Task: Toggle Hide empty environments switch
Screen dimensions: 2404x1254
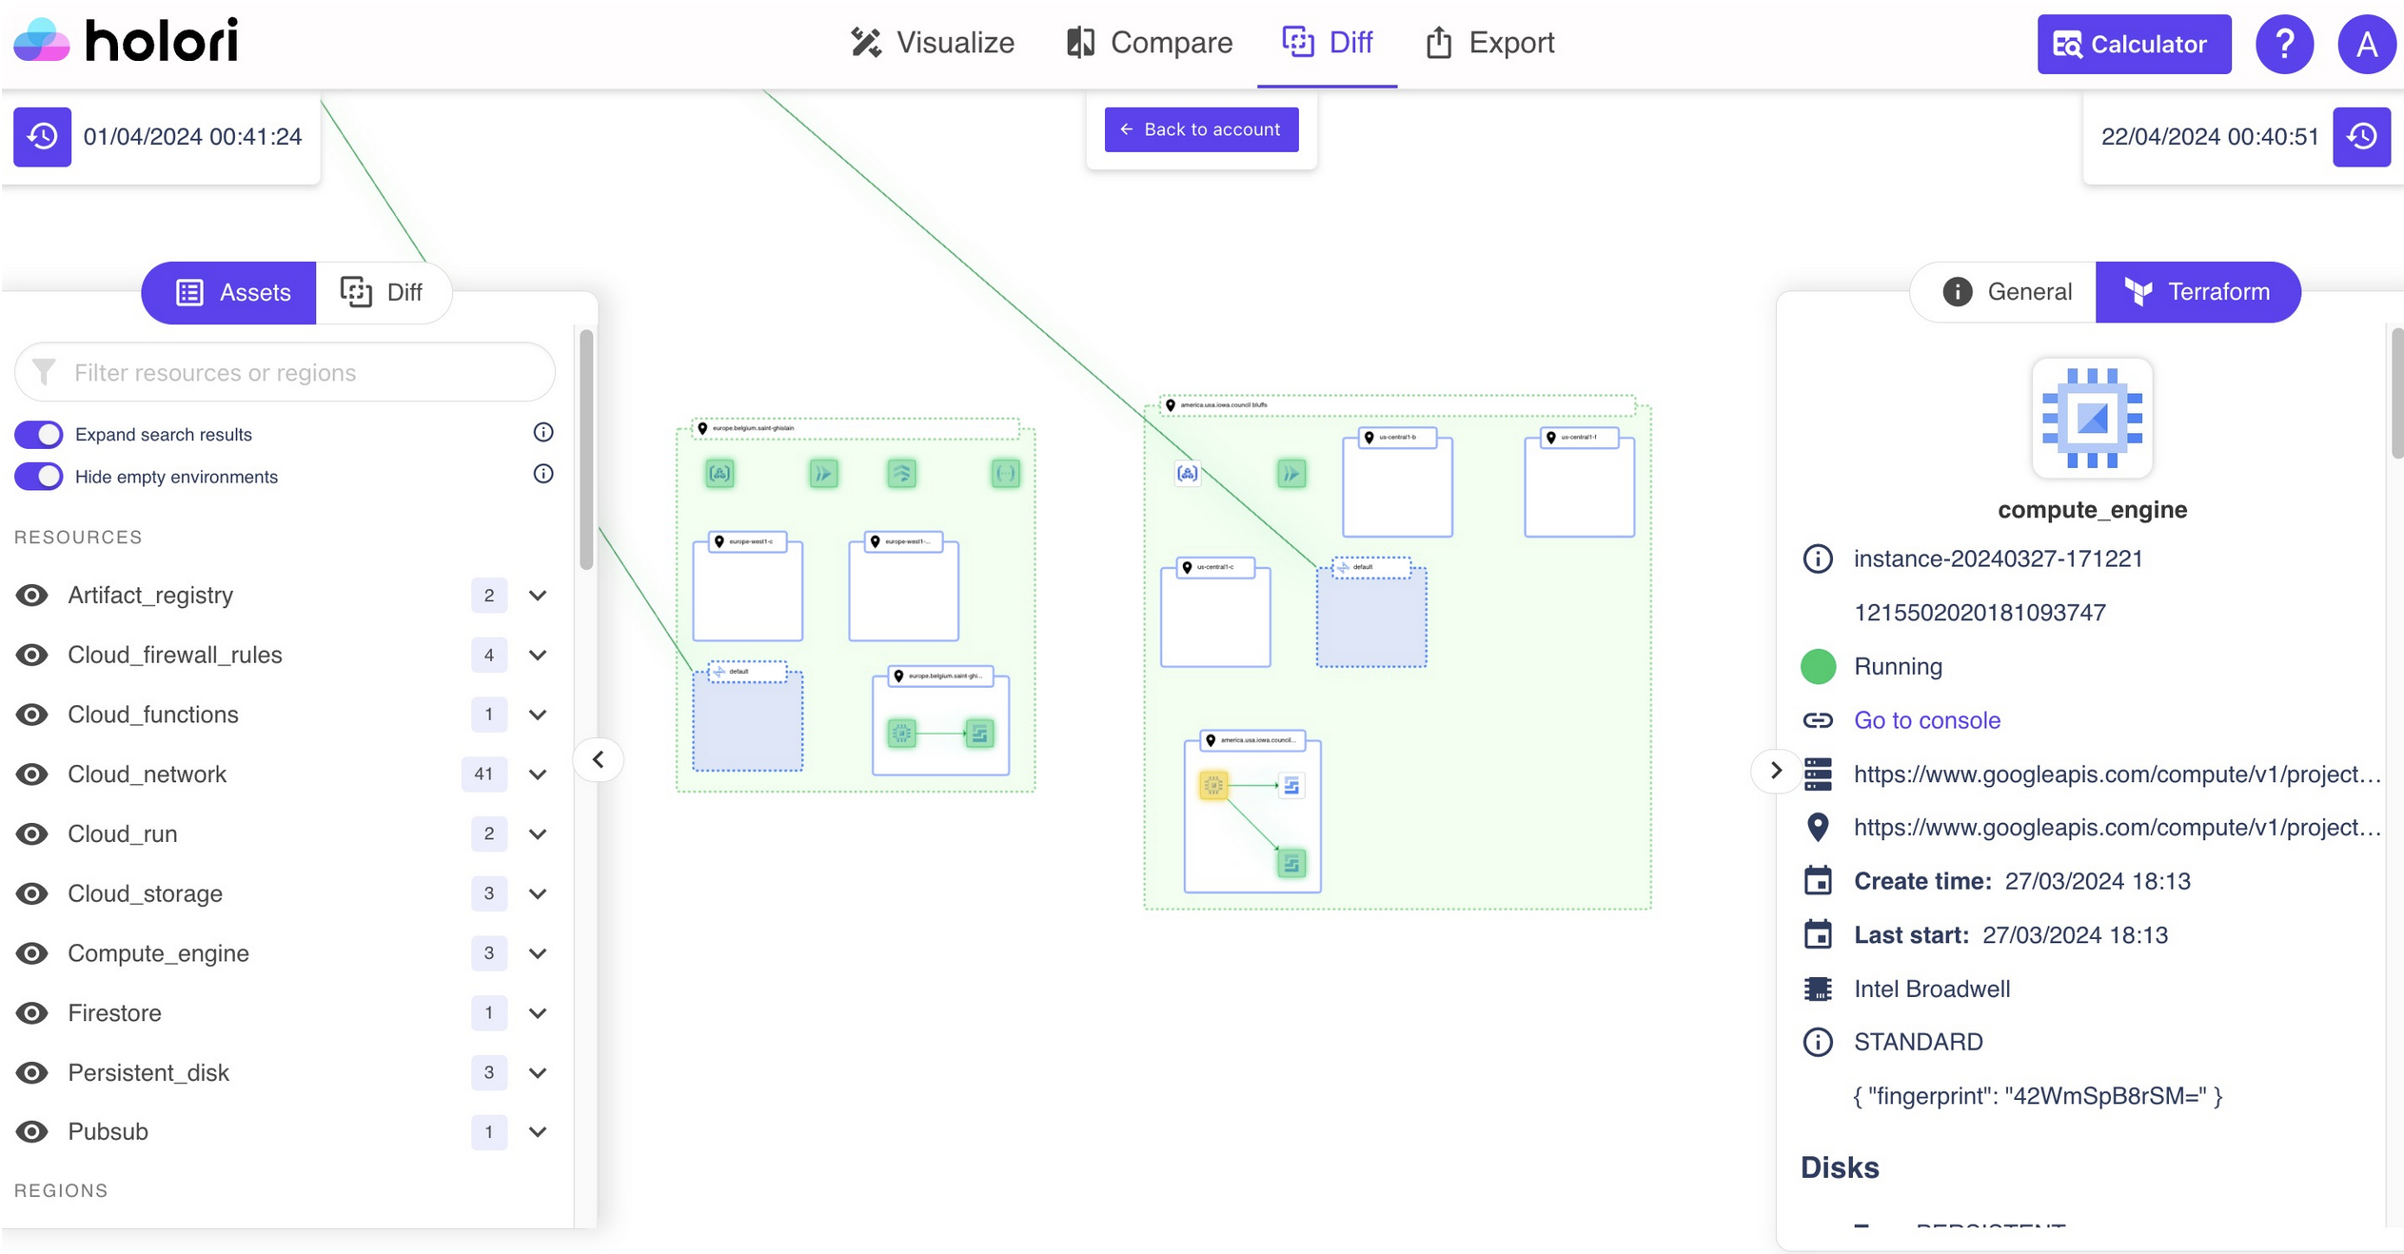Action: [x=39, y=476]
